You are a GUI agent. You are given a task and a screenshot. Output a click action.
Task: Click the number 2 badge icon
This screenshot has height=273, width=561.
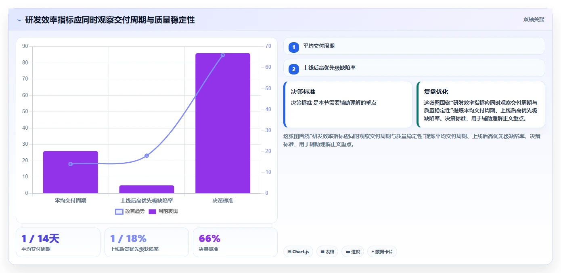pos(294,69)
